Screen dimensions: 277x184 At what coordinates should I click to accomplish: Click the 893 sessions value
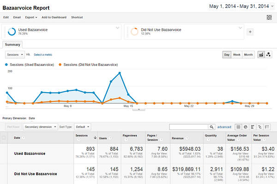pyautogui.click(x=90, y=149)
